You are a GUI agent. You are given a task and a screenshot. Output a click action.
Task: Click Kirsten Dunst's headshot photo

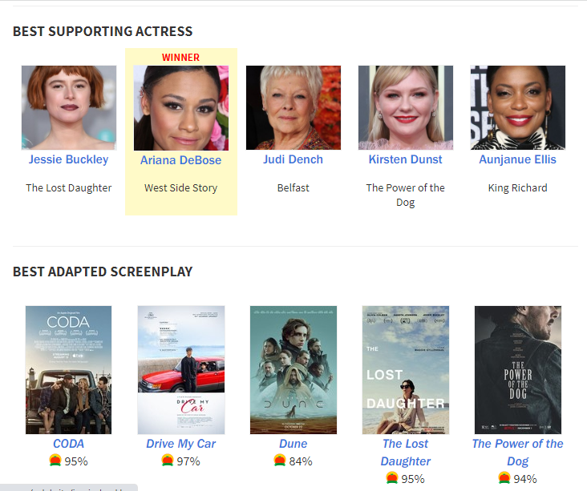pos(406,107)
